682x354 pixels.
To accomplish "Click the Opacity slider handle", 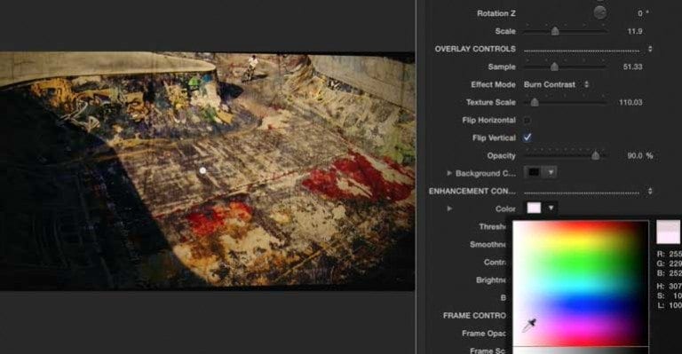I will (596, 155).
